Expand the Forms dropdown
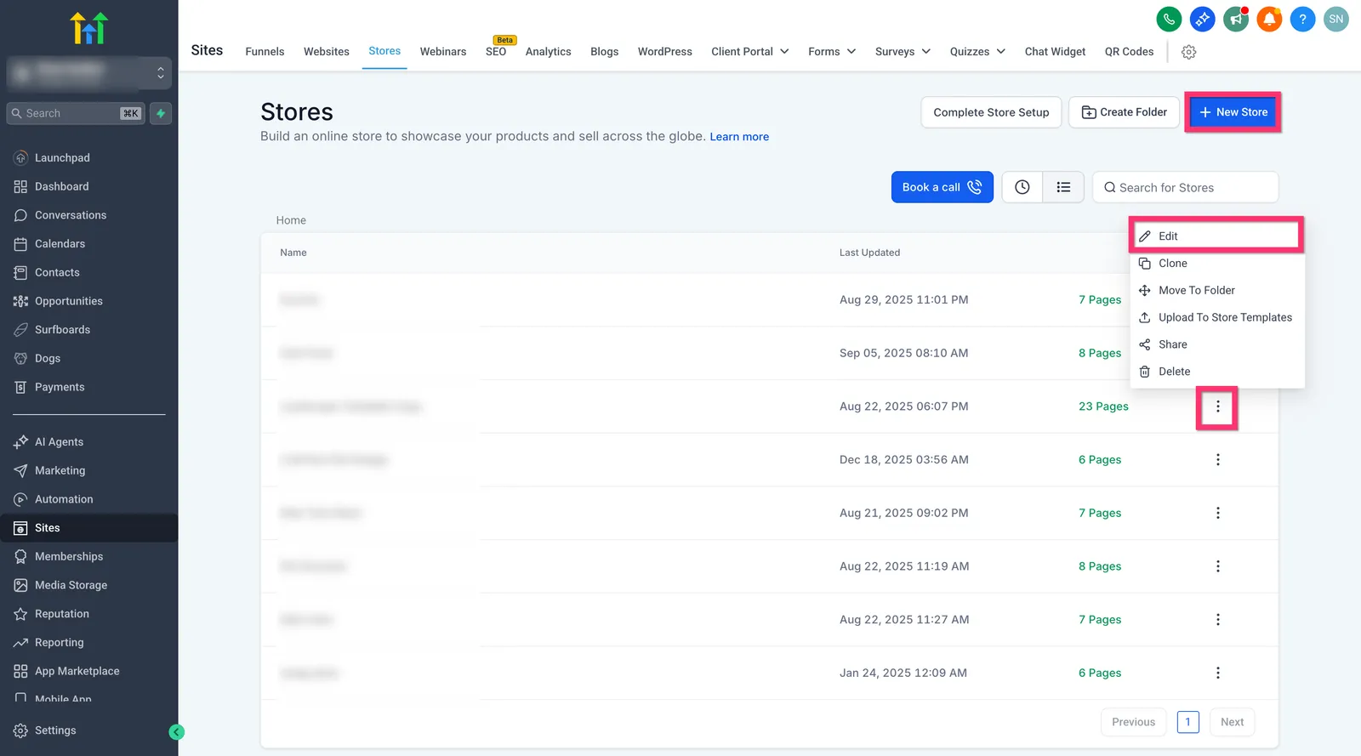Viewport: 1361px width, 756px height. pyautogui.click(x=832, y=52)
